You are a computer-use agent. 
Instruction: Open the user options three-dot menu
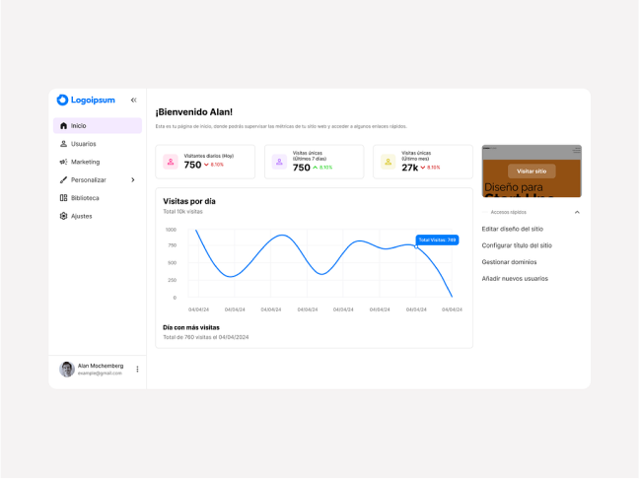pyautogui.click(x=137, y=370)
